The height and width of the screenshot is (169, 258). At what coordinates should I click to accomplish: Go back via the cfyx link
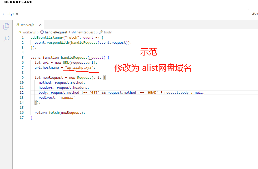(11, 14)
